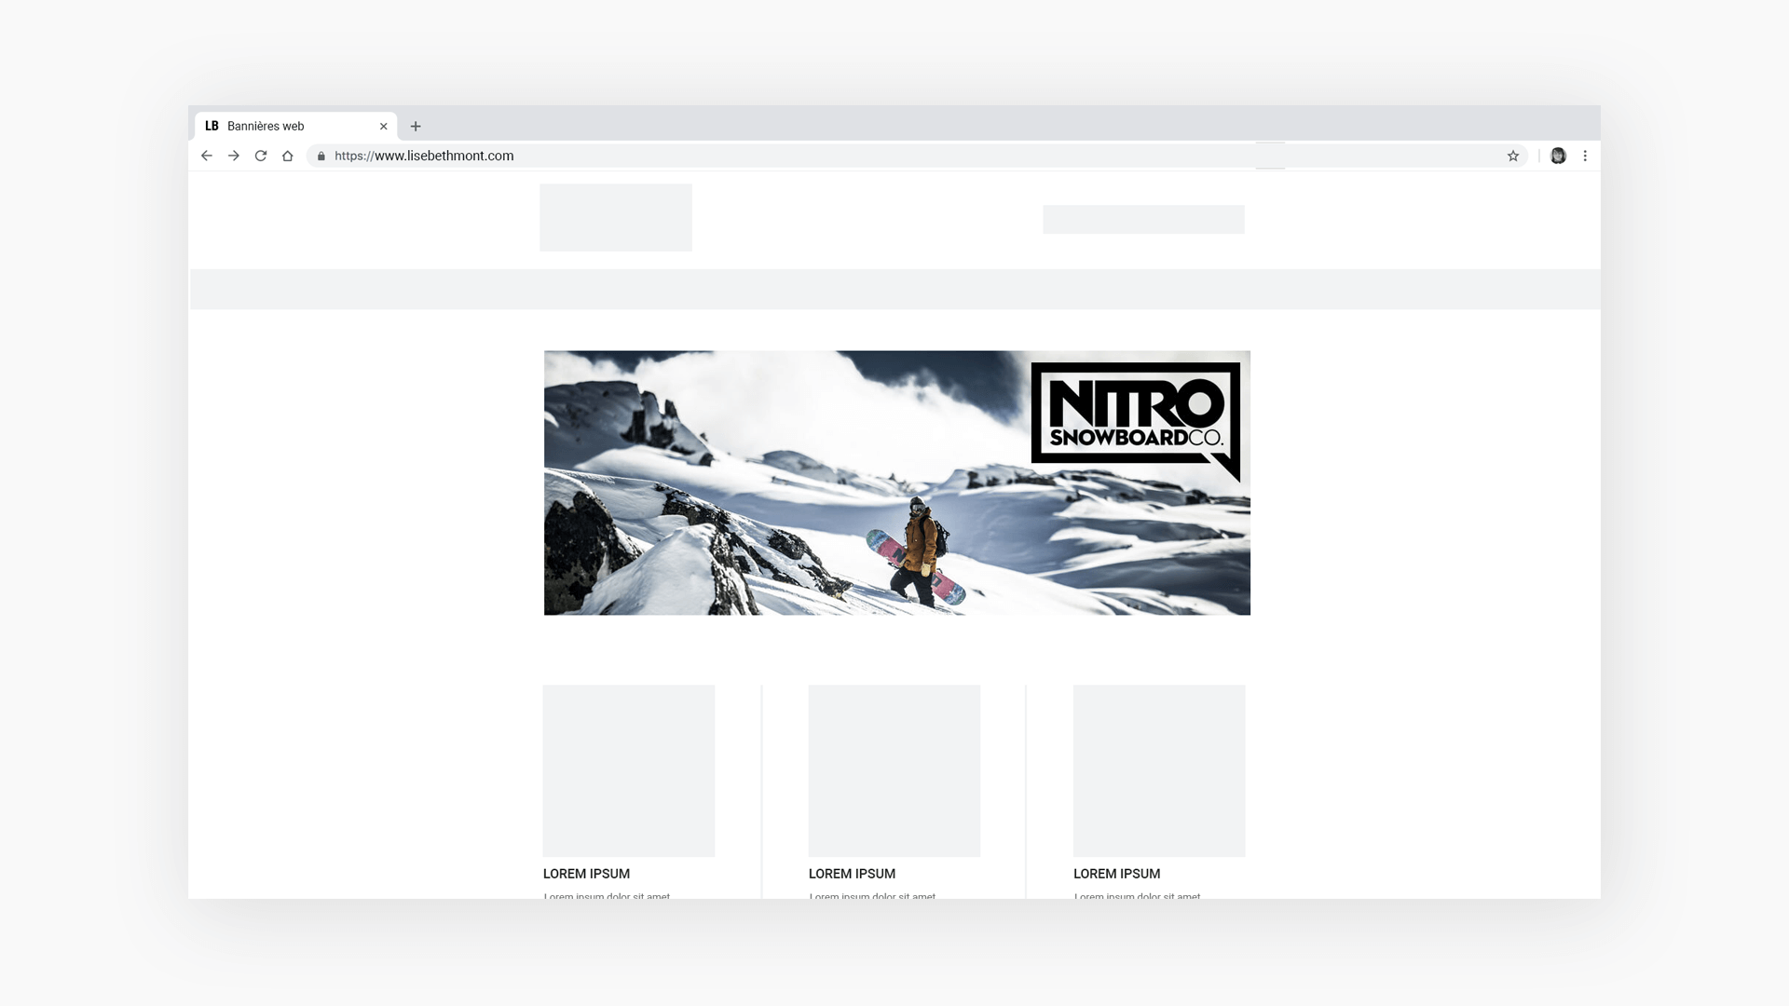The image size is (1789, 1006).
Task: Click the grey logo placeholder in the header
Action: (616, 217)
